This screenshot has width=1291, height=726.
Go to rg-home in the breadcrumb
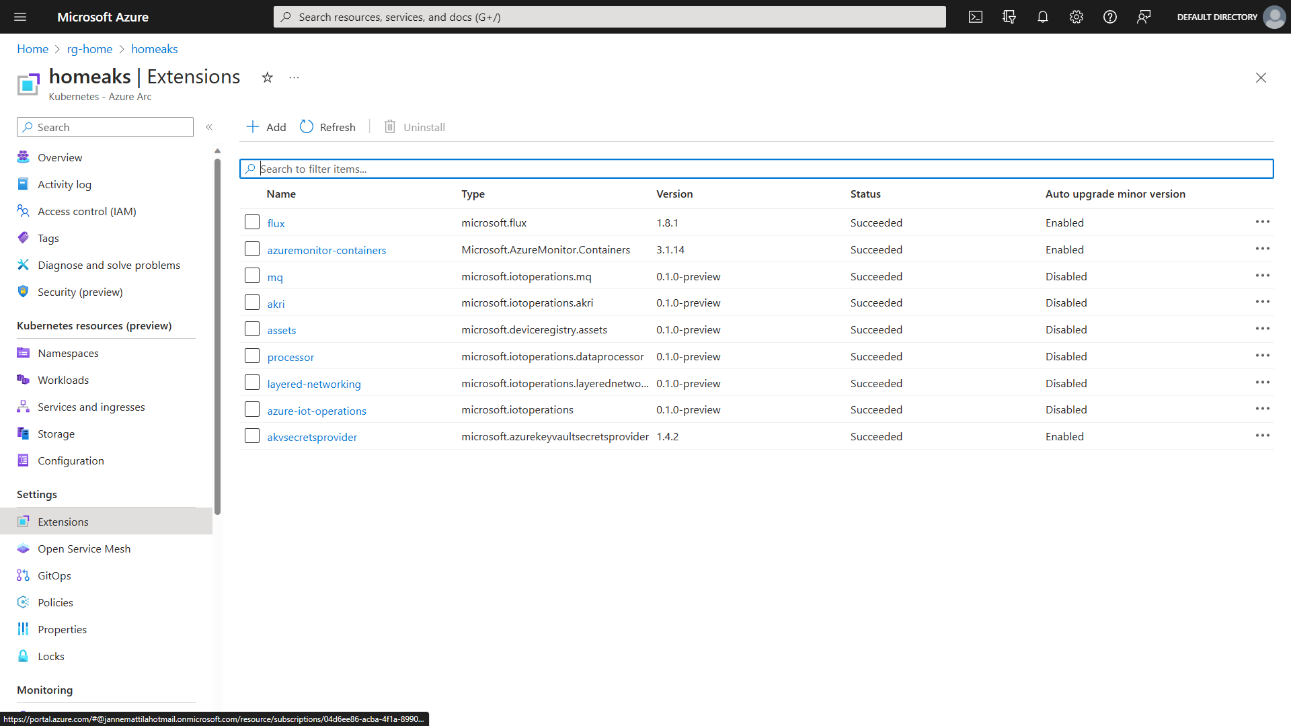coord(89,49)
